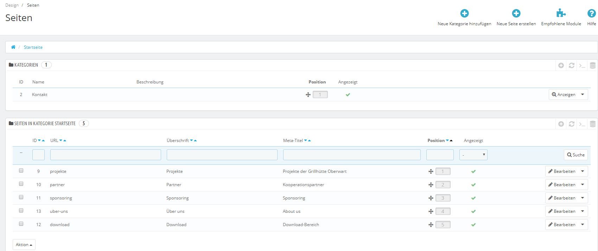Image resolution: width=598 pixels, height=251 pixels.
Task: Click move handle for sponsoring row
Action: click(x=431, y=198)
